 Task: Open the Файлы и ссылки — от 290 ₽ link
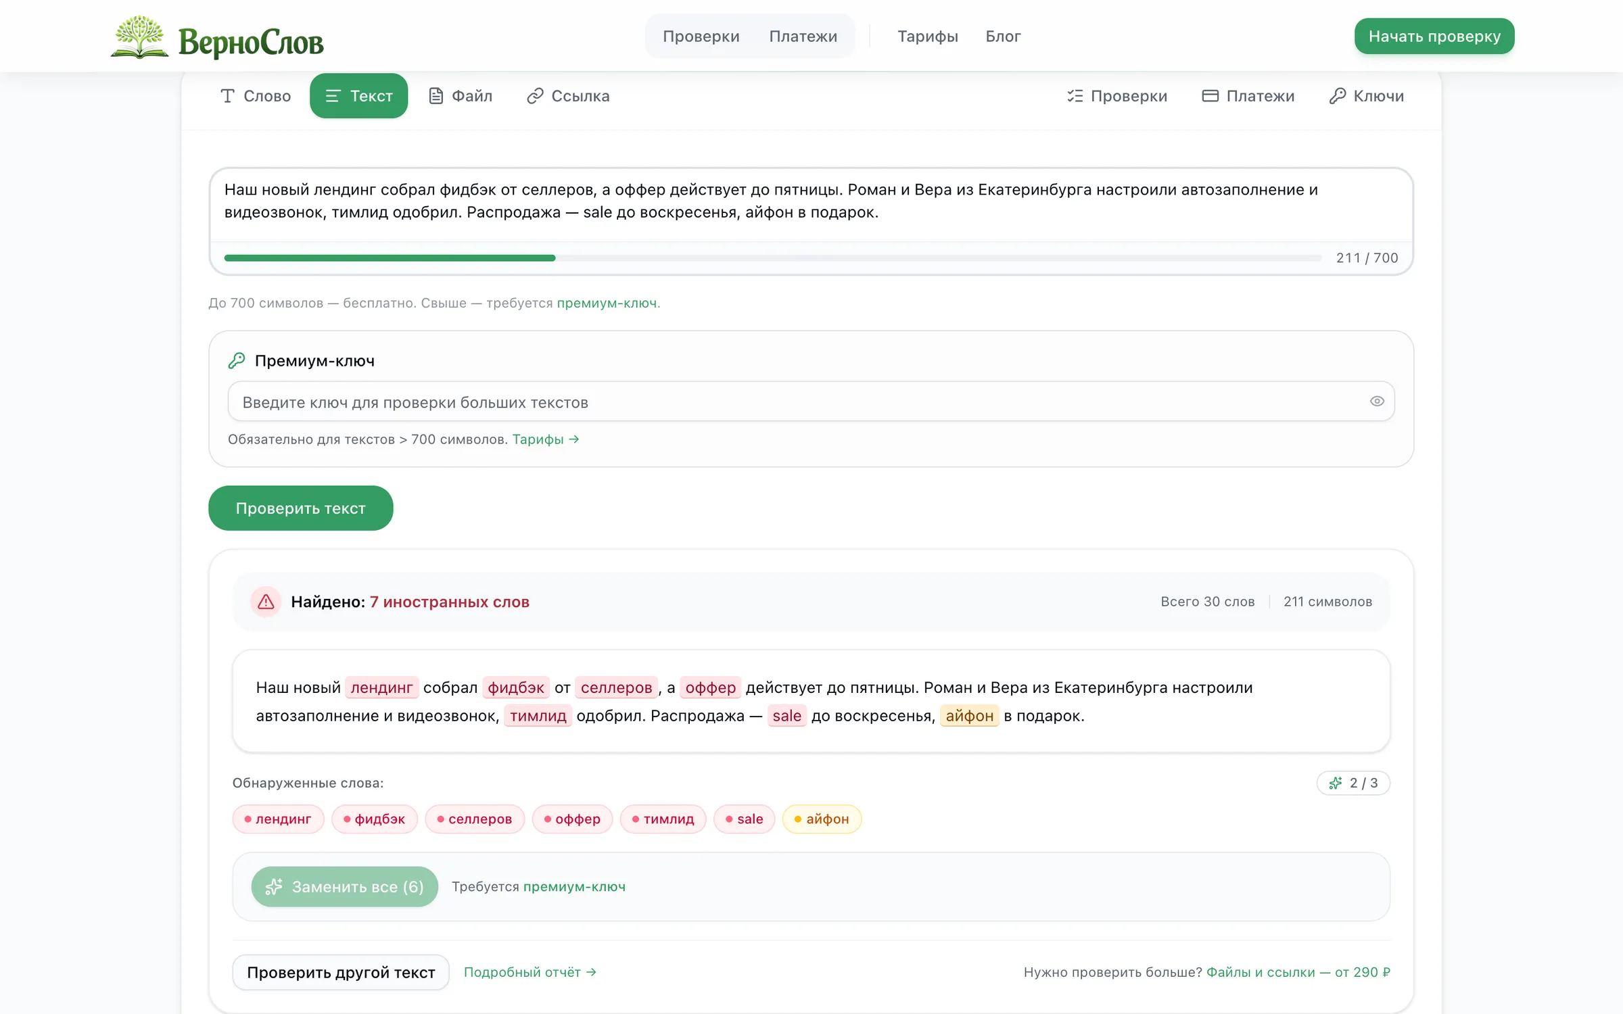[1298, 972]
